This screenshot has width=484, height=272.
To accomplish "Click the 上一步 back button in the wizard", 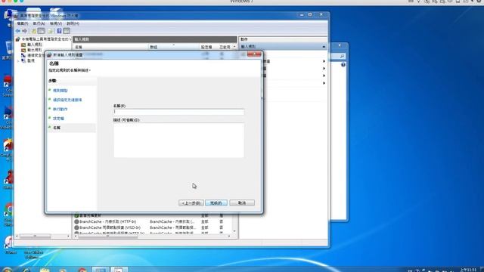I will 191,203.
